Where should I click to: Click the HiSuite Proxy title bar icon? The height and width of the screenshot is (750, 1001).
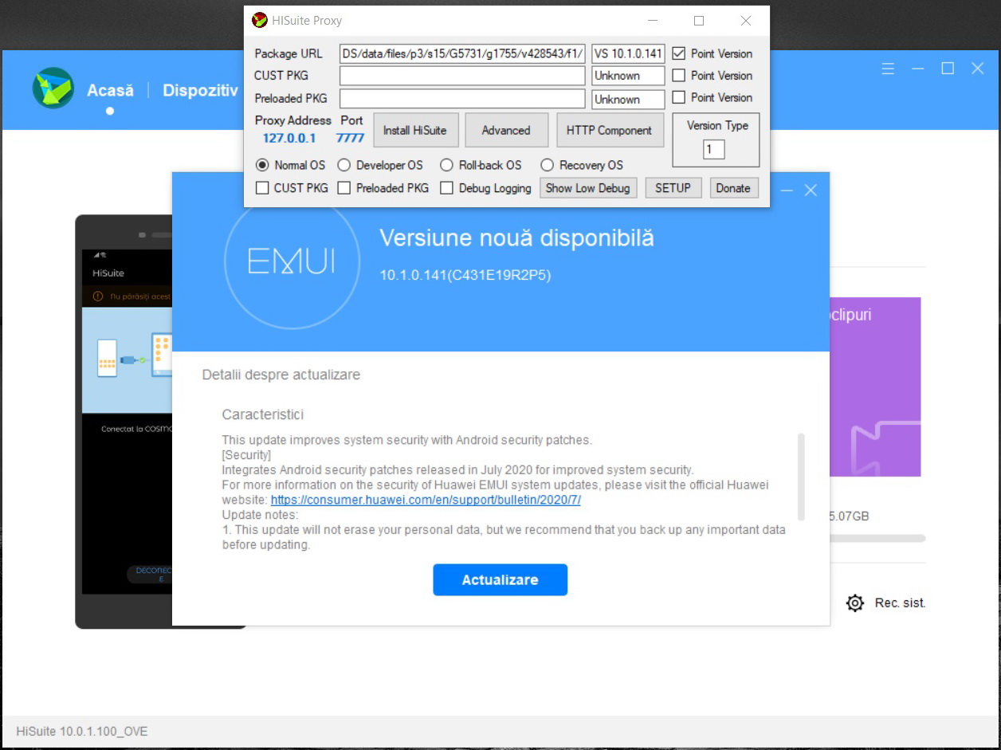(259, 21)
